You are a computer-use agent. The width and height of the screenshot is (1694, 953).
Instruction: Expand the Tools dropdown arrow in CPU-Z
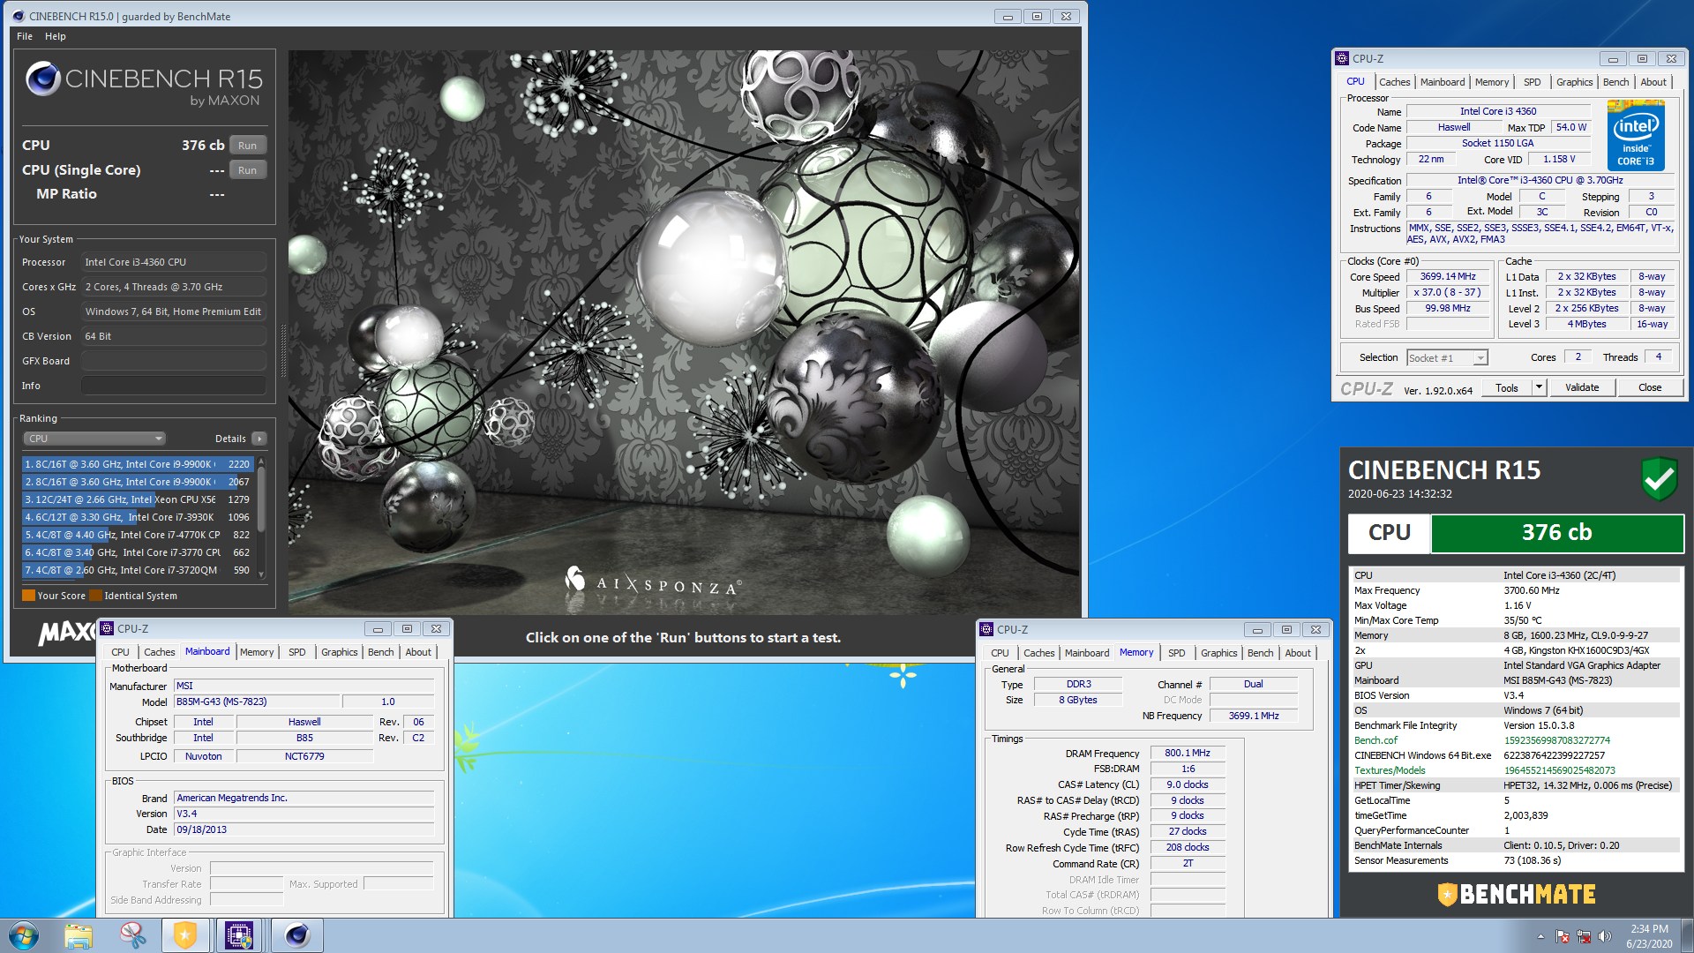coord(1539,387)
